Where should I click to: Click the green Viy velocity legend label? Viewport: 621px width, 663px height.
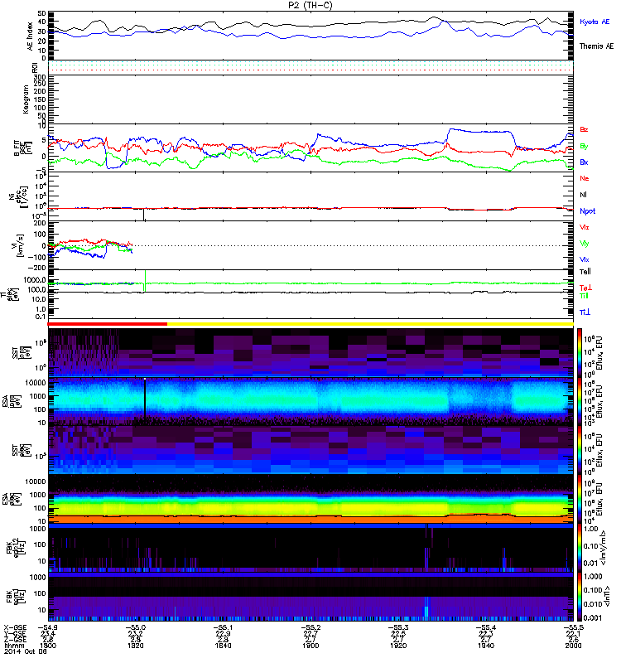(585, 244)
